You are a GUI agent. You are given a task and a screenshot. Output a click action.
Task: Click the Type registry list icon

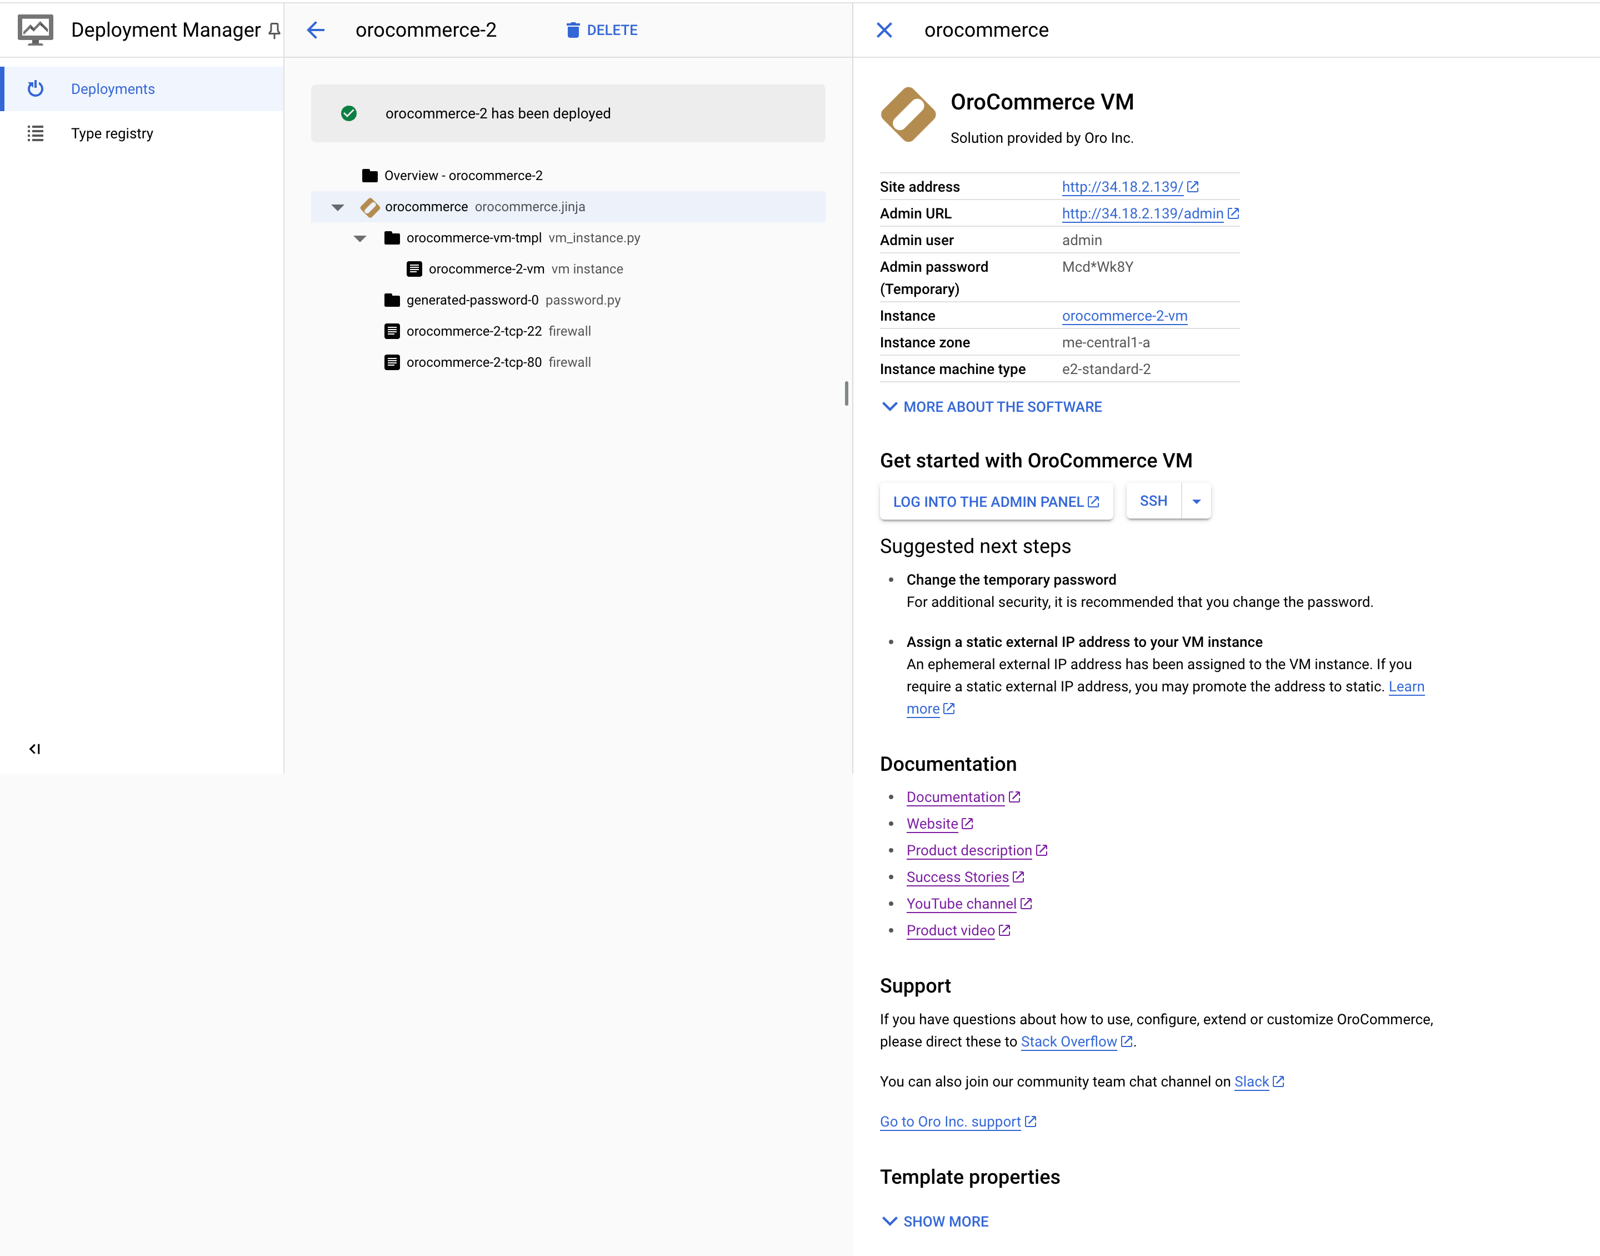point(36,133)
